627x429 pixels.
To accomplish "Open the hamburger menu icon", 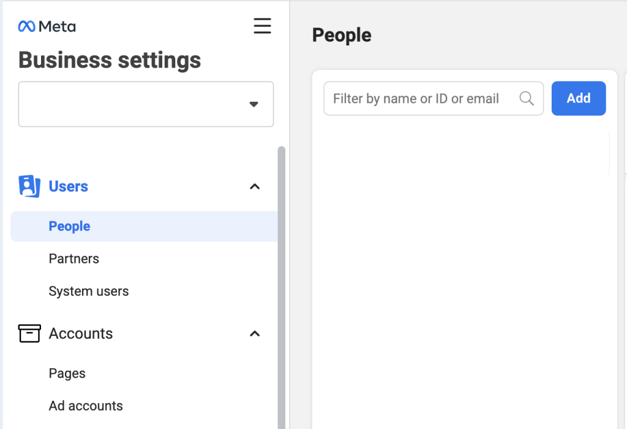I will (x=262, y=26).
